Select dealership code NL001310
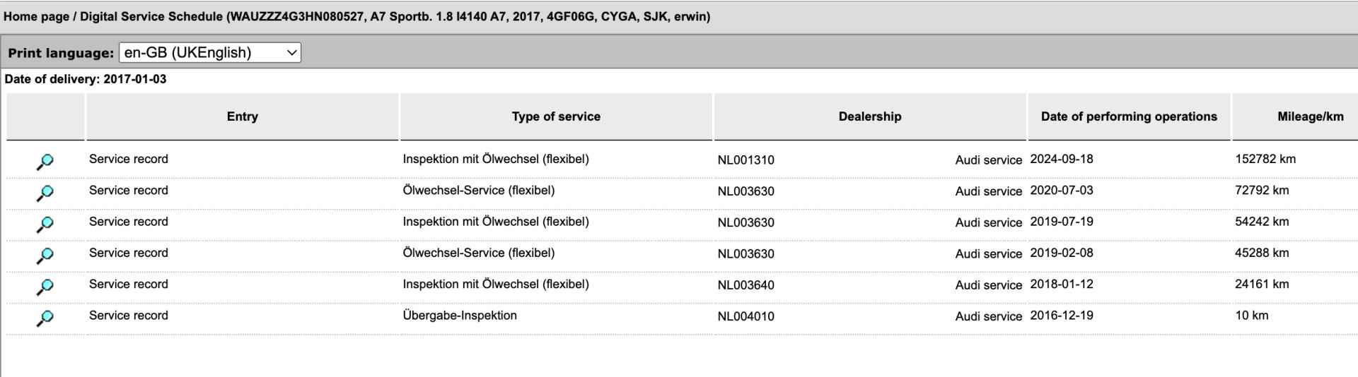The width and height of the screenshot is (1358, 377). tap(745, 160)
